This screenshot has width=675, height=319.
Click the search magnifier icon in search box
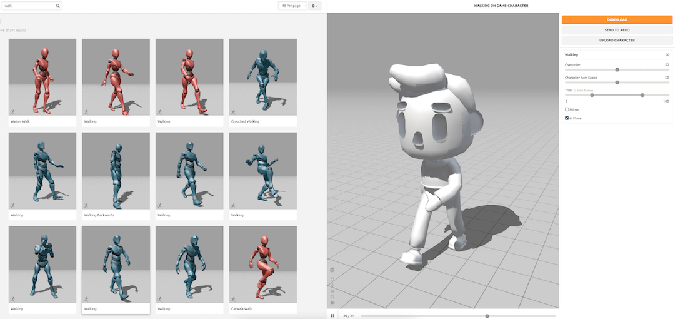pyautogui.click(x=57, y=6)
